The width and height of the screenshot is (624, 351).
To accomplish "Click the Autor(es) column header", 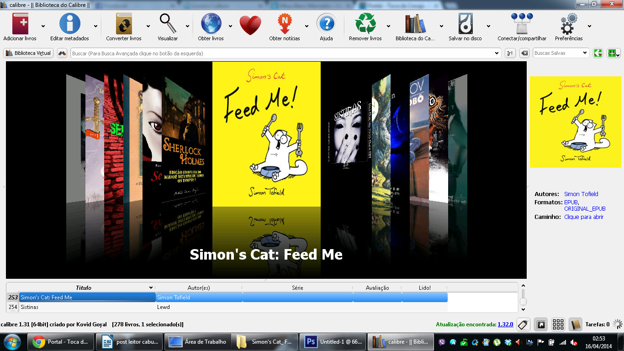I will [x=199, y=288].
